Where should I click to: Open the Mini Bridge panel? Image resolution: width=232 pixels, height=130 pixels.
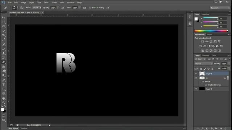[13, 129]
